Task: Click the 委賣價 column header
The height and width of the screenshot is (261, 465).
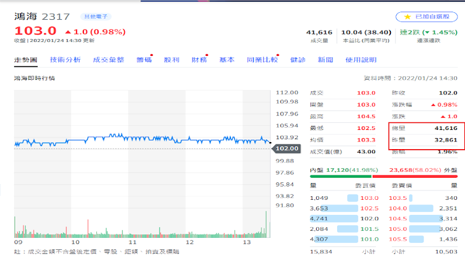Action: coord(402,186)
